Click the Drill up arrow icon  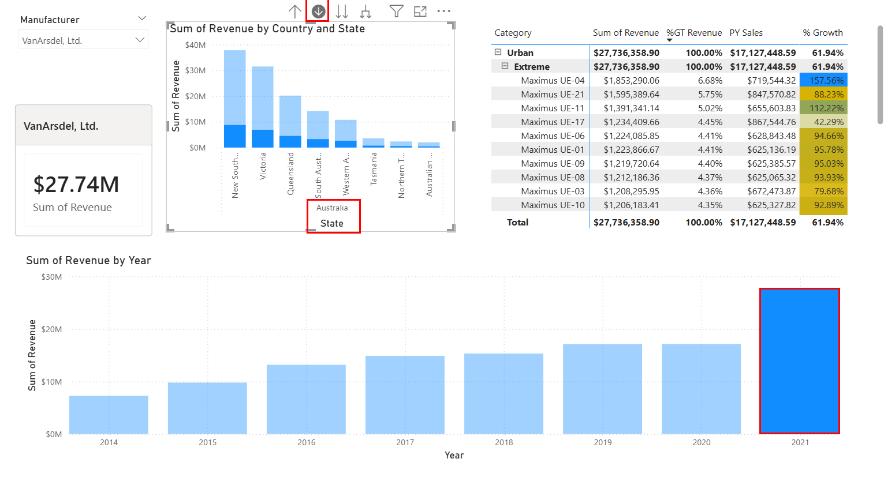coord(294,11)
